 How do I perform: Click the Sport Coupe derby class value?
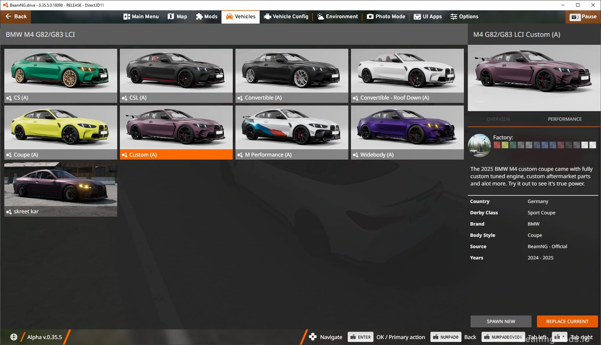pos(542,213)
